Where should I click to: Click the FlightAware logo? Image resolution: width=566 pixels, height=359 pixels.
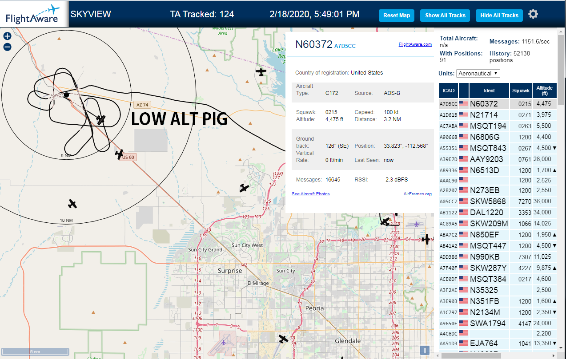[33, 14]
